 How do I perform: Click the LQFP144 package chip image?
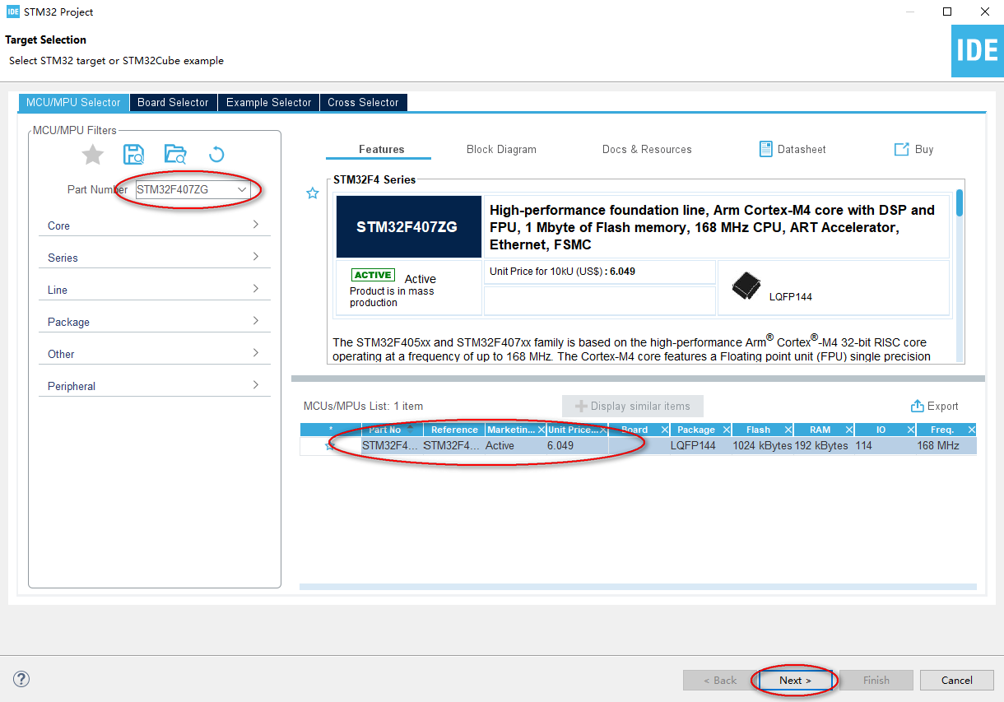[746, 286]
